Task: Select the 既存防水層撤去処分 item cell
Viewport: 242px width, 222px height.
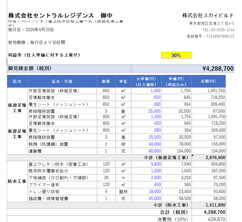Action: 62,171
